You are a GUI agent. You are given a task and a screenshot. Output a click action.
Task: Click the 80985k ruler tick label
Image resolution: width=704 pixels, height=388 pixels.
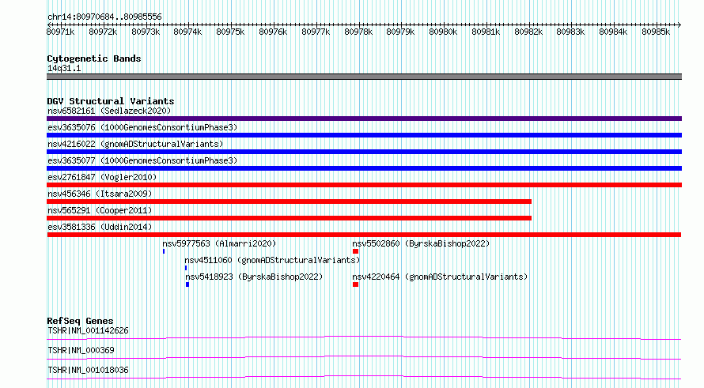click(x=656, y=32)
